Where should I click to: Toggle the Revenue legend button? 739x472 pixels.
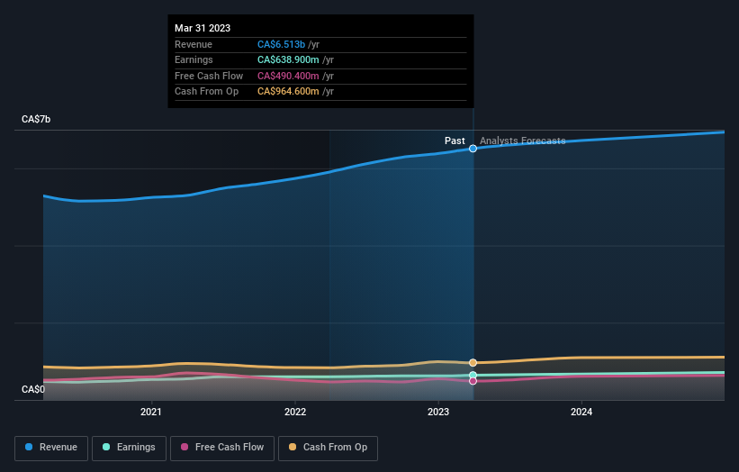(x=51, y=448)
